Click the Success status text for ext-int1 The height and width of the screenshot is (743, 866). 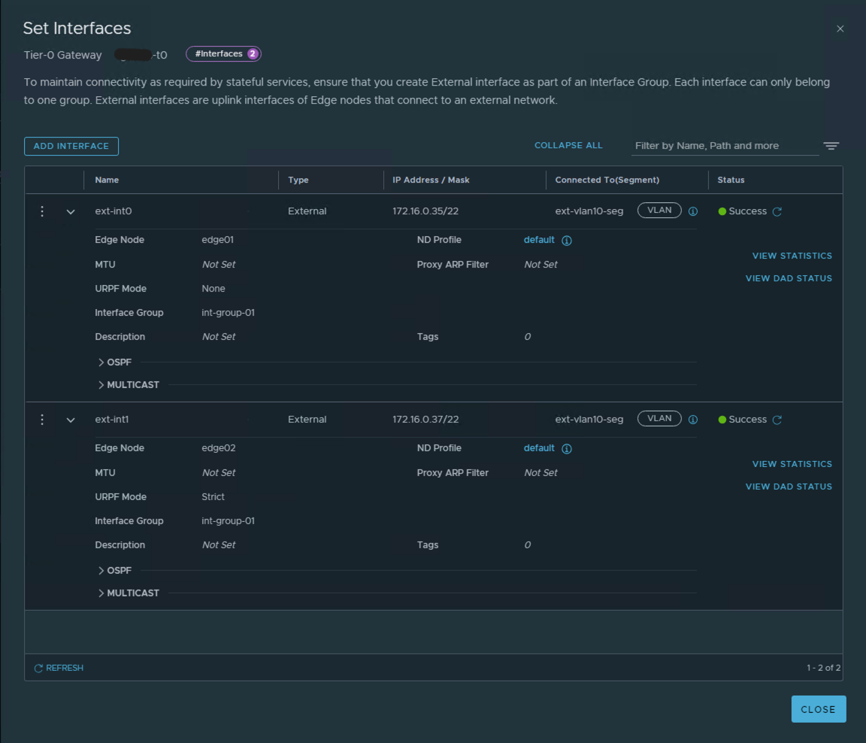748,420
